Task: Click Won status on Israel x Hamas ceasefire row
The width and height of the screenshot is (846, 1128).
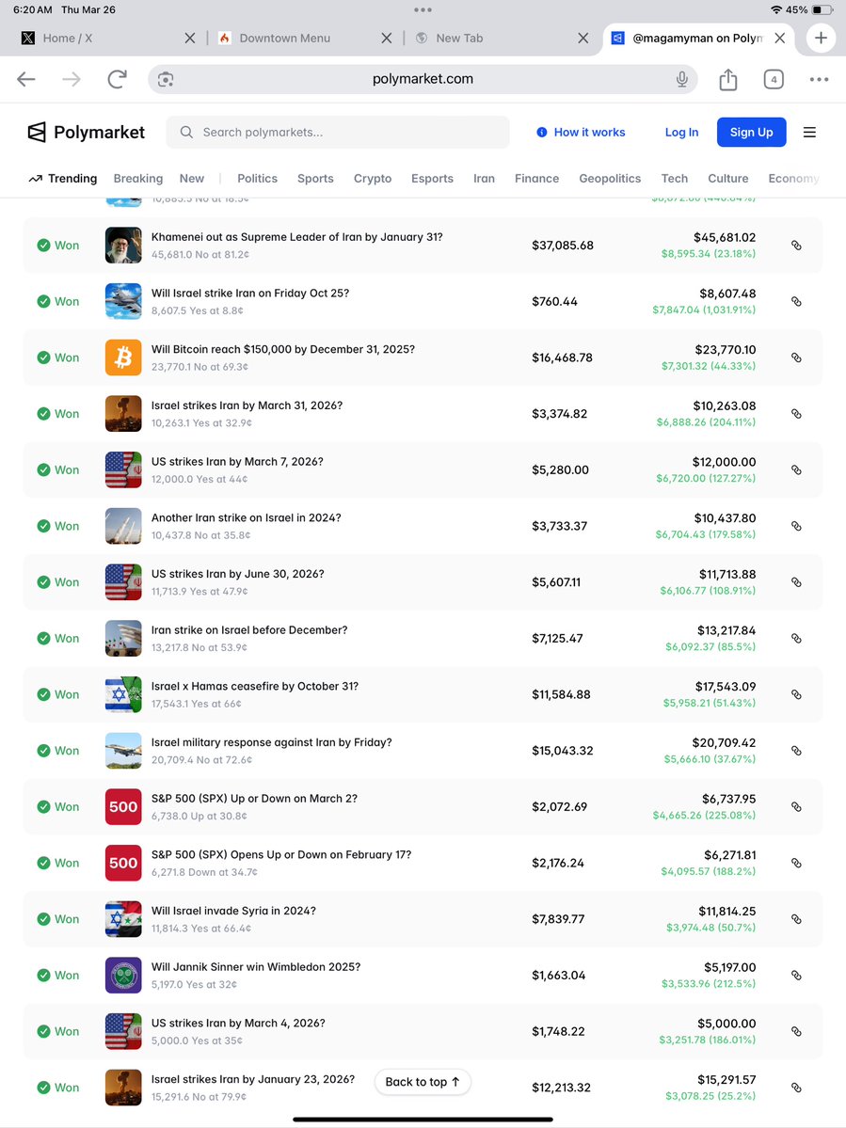Action: click(58, 694)
